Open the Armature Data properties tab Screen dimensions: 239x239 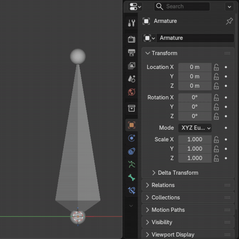click(x=131, y=165)
